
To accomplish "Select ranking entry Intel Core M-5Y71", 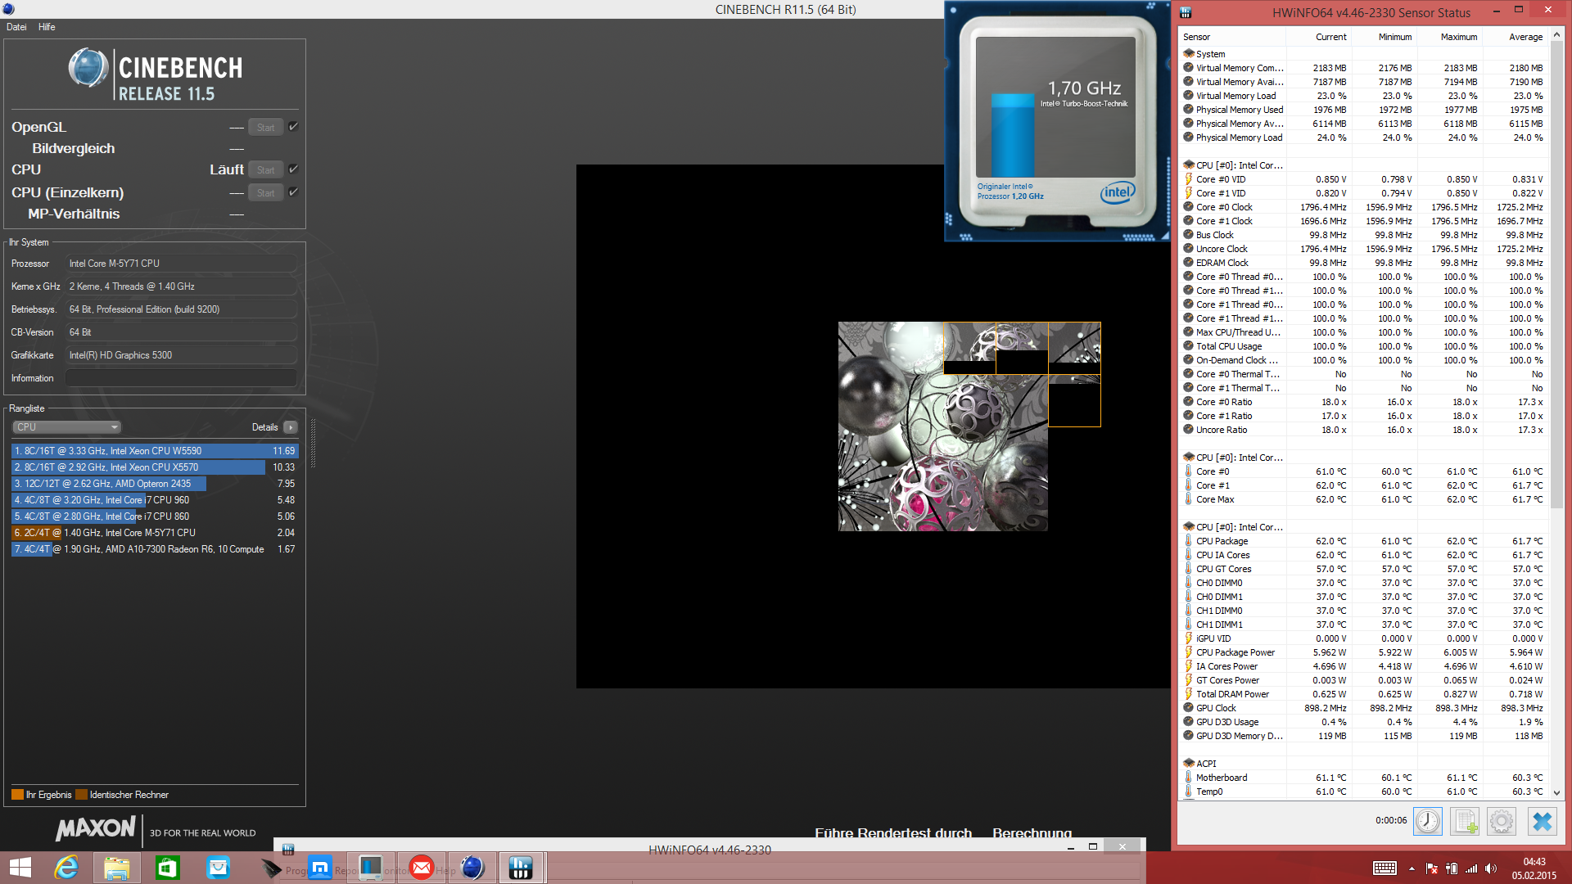I will coord(155,533).
